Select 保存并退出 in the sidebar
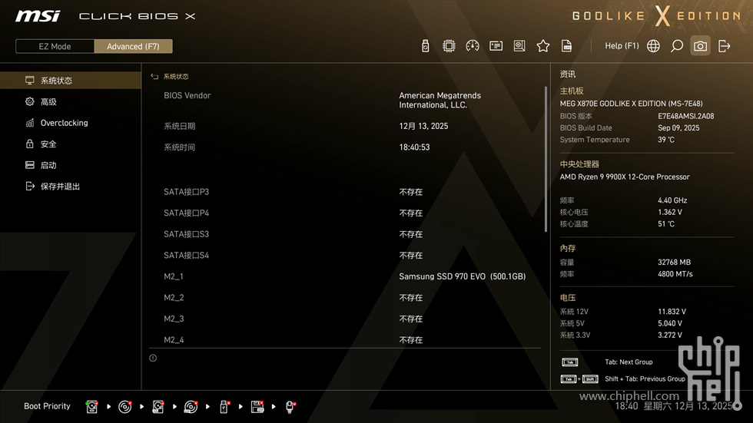This screenshot has height=423, width=753. click(60, 187)
